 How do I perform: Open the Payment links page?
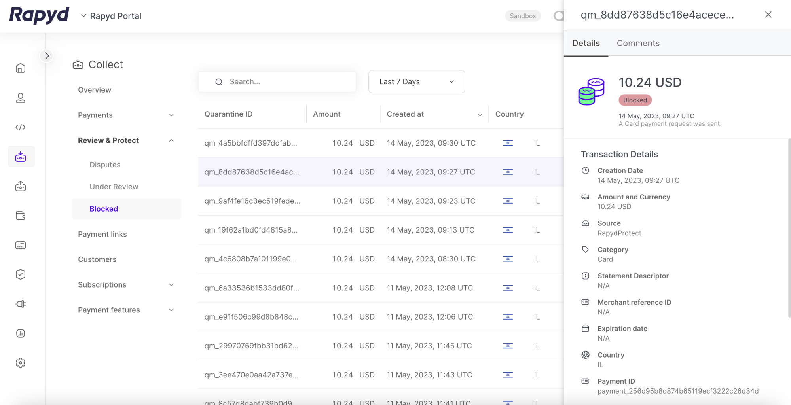[102, 234]
